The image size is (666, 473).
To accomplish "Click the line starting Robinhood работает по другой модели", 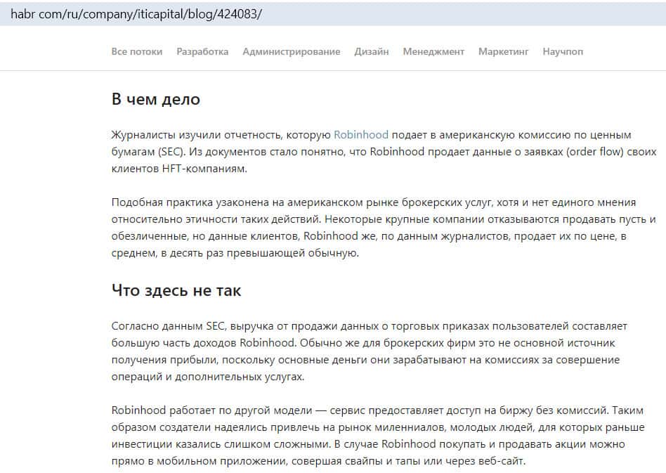I will pyautogui.click(x=377, y=410).
